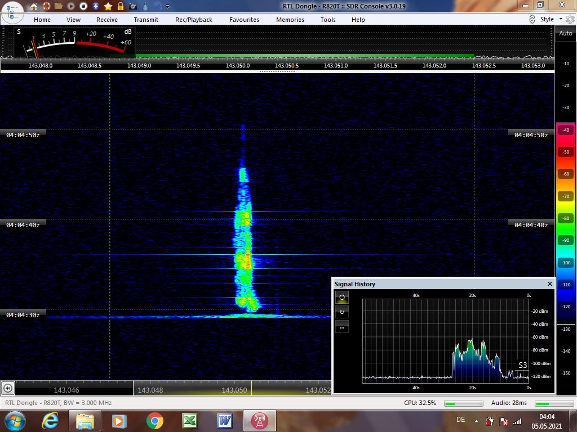
Task: Click the gear options icon at the top right
Action: 570,19
